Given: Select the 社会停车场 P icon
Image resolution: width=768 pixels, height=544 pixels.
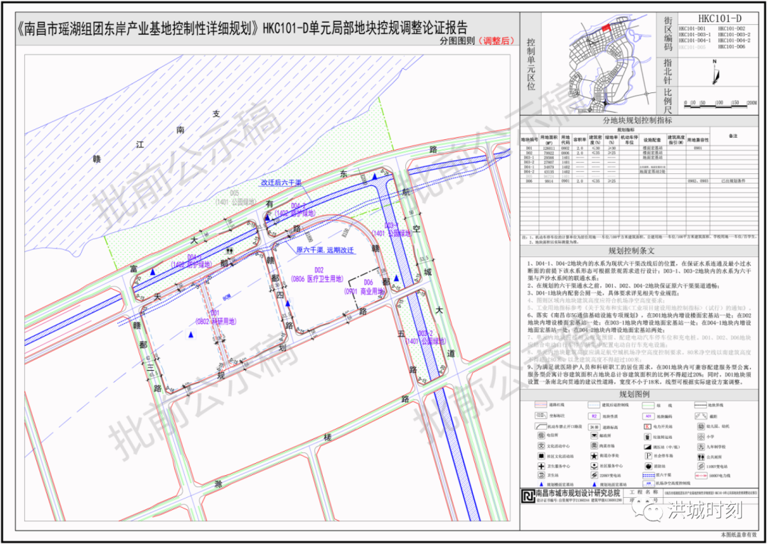Looking at the screenshot, I should pos(648,455).
